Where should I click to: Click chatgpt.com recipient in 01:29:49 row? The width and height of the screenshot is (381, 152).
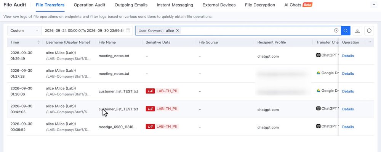click(x=268, y=56)
